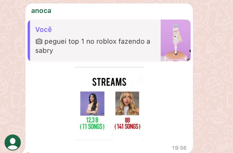
Task: Click the purple bar of quoted reply
Action: 29,40
